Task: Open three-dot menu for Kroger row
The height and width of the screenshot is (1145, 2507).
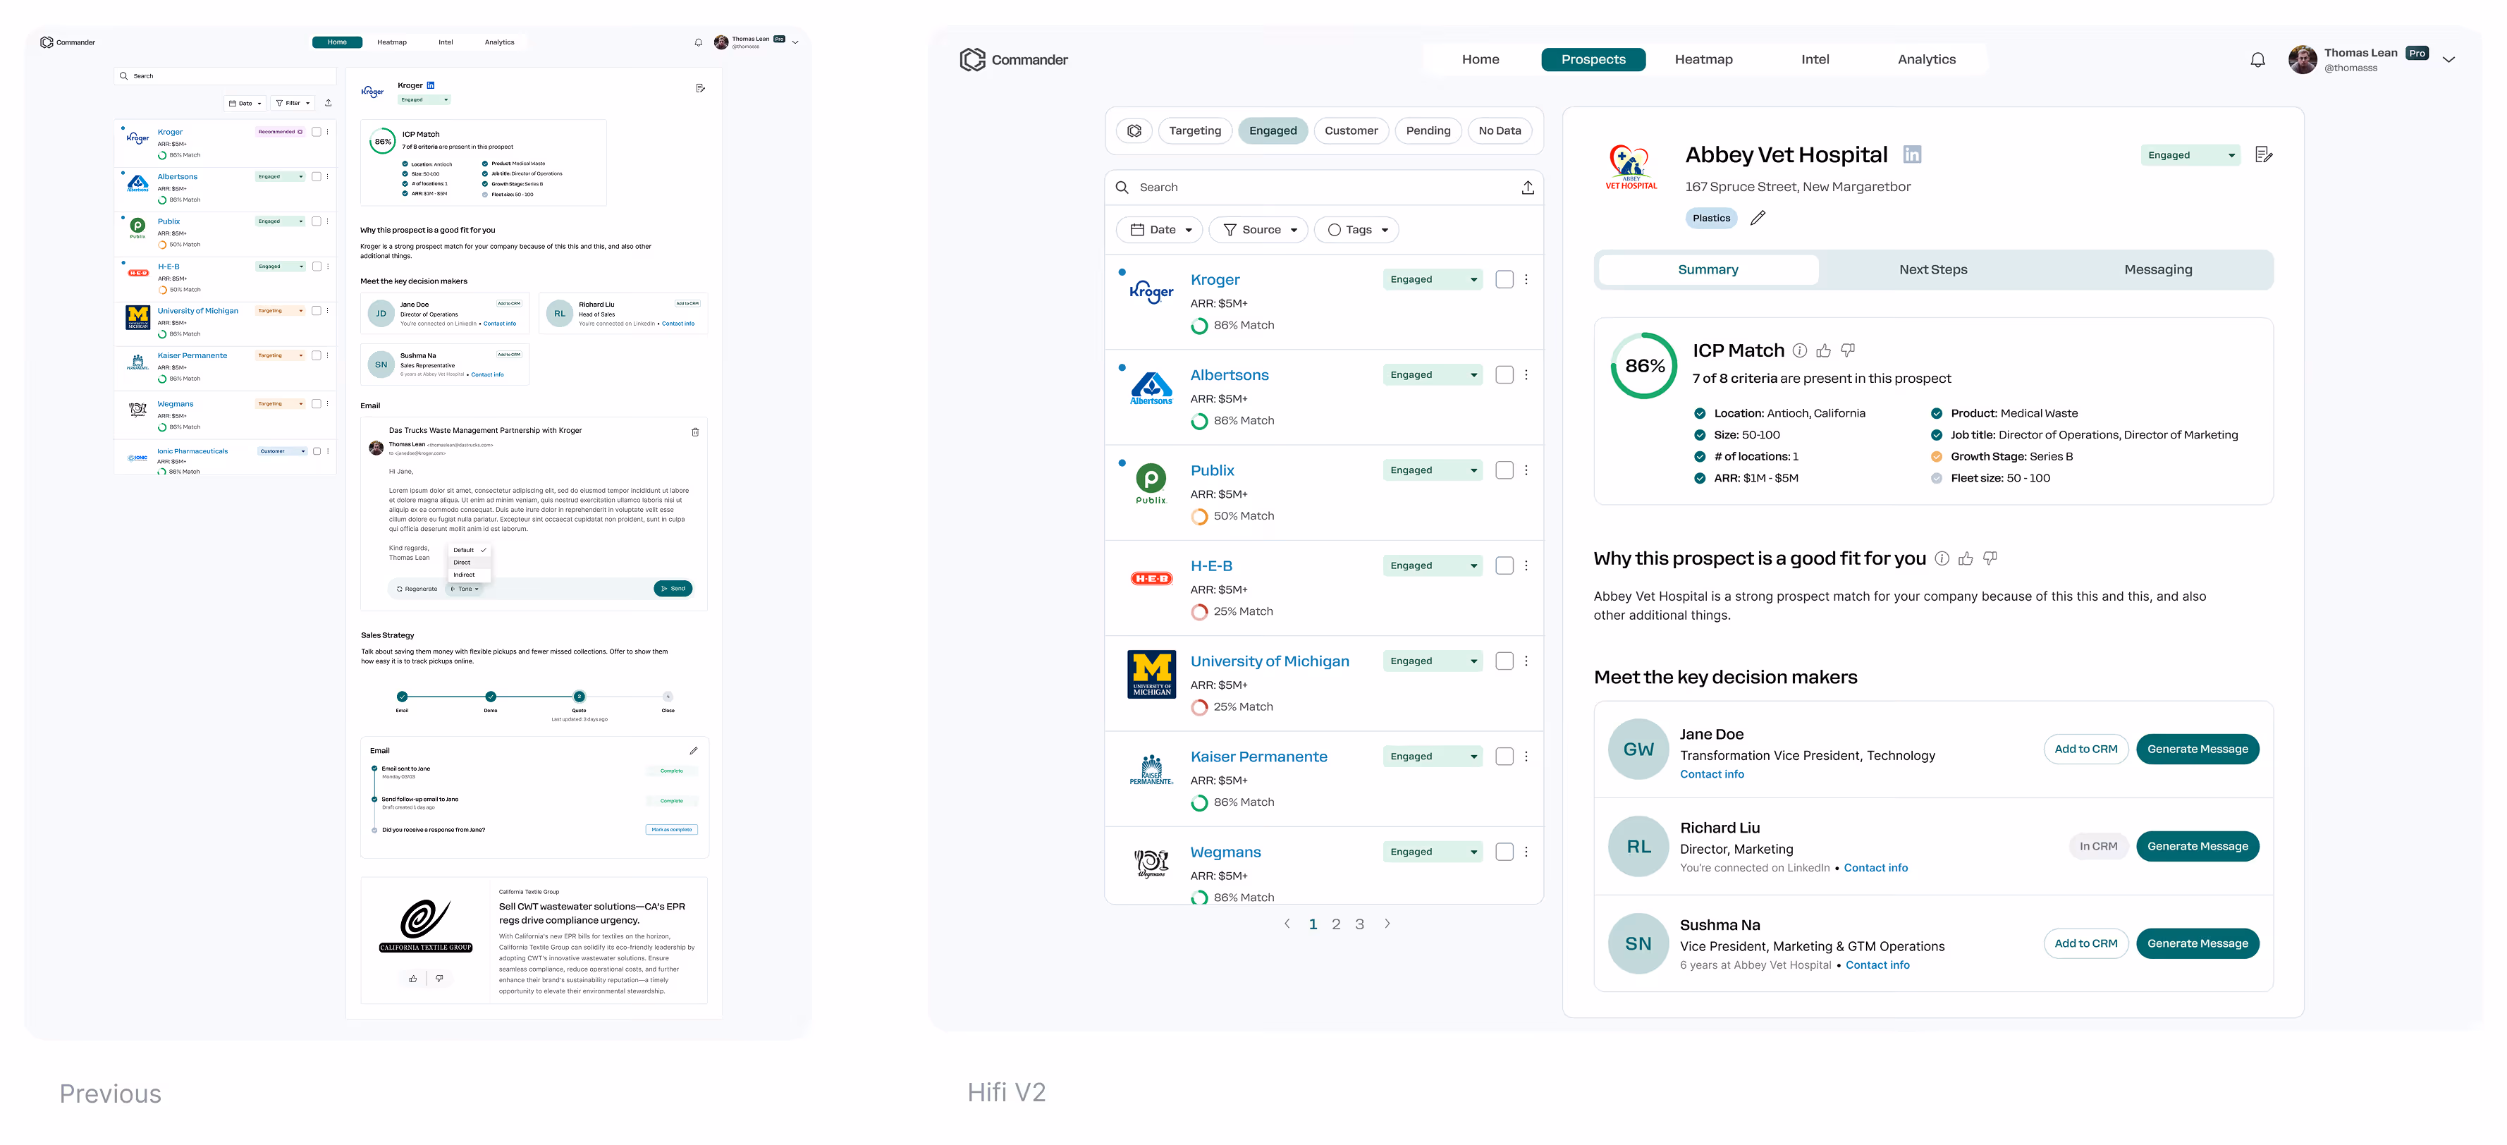Action: click(1526, 279)
